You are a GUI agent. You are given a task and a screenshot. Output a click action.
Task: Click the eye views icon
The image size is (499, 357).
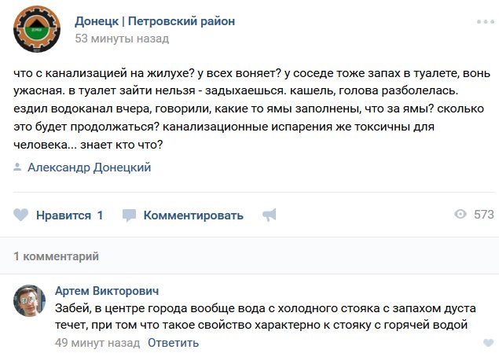(460, 214)
